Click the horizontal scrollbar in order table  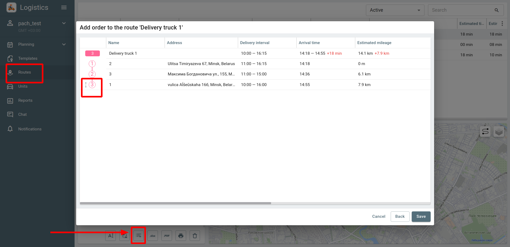click(176, 203)
